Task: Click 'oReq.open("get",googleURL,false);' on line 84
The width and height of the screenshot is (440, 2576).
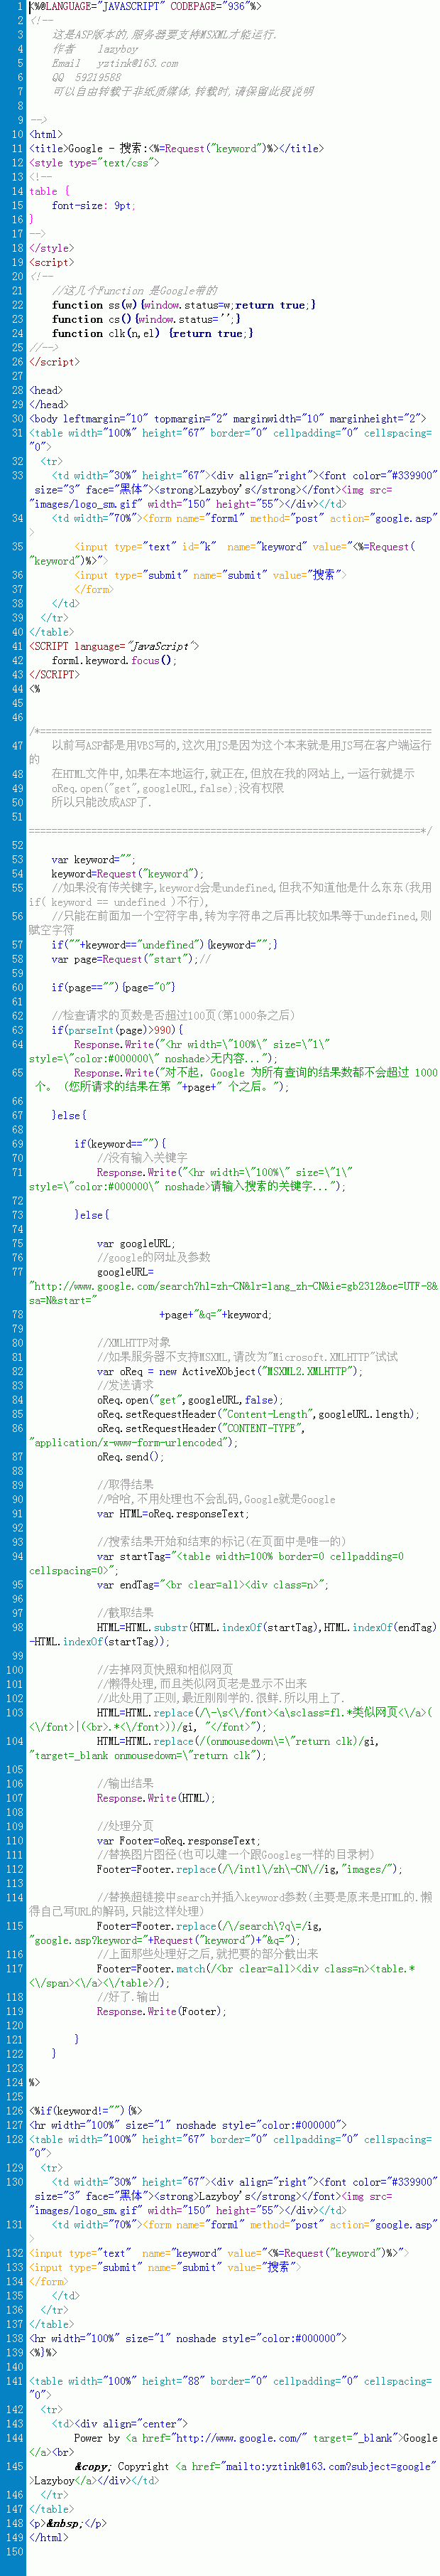Action: pos(189,1400)
